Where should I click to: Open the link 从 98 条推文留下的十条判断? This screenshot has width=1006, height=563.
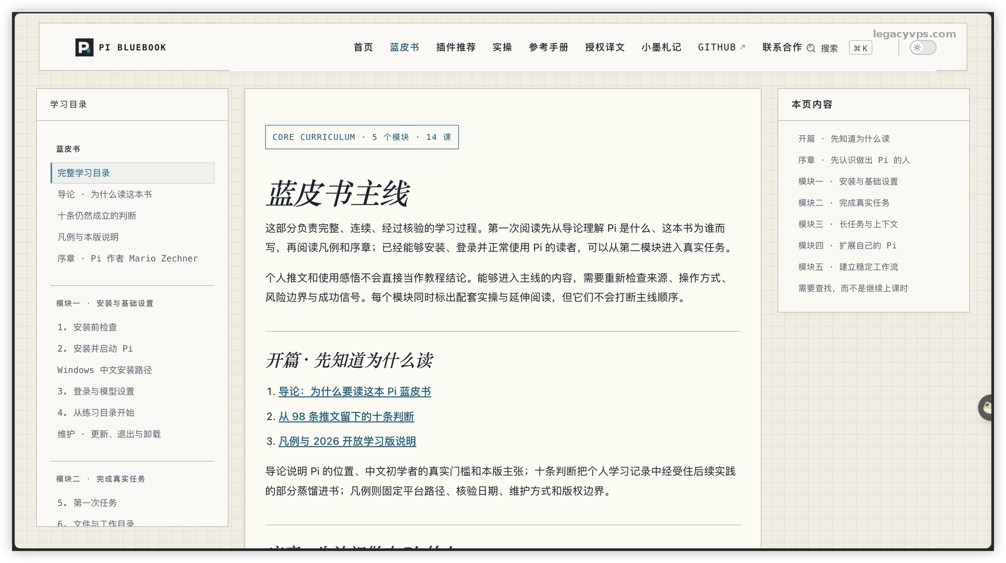pyautogui.click(x=346, y=417)
